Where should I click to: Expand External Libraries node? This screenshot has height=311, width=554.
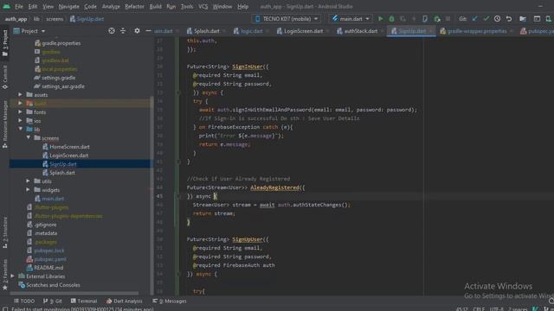[12, 276]
